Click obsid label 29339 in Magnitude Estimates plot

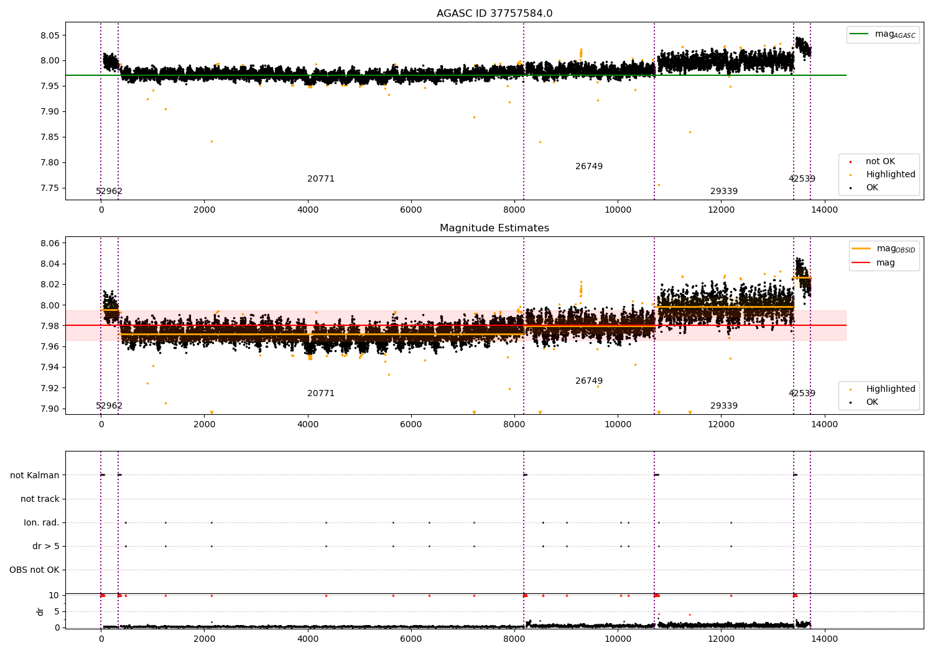pos(724,406)
